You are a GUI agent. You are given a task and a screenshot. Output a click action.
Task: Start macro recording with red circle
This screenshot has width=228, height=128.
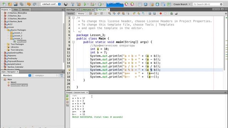pyautogui.click(x=161, y=14)
